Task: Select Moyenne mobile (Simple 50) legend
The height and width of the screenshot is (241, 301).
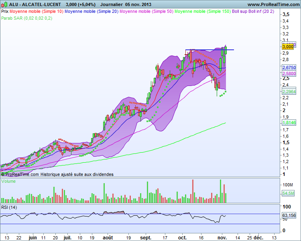Action: (146, 11)
